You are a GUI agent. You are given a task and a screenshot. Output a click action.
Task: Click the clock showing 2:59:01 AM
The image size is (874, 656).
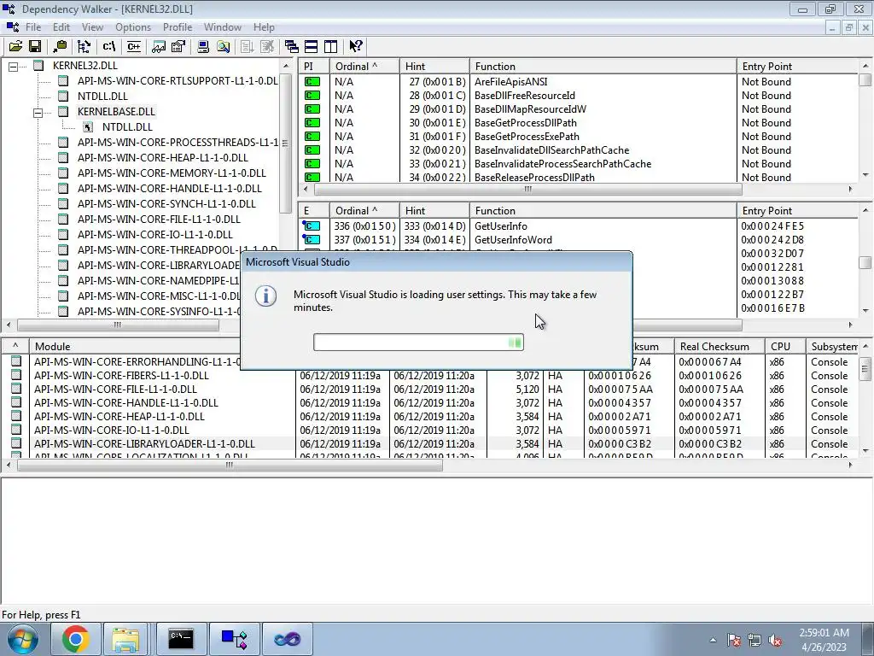point(824,633)
